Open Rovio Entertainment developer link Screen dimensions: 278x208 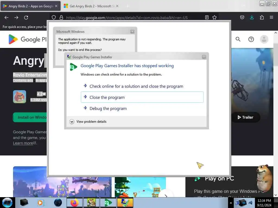coord(30,75)
